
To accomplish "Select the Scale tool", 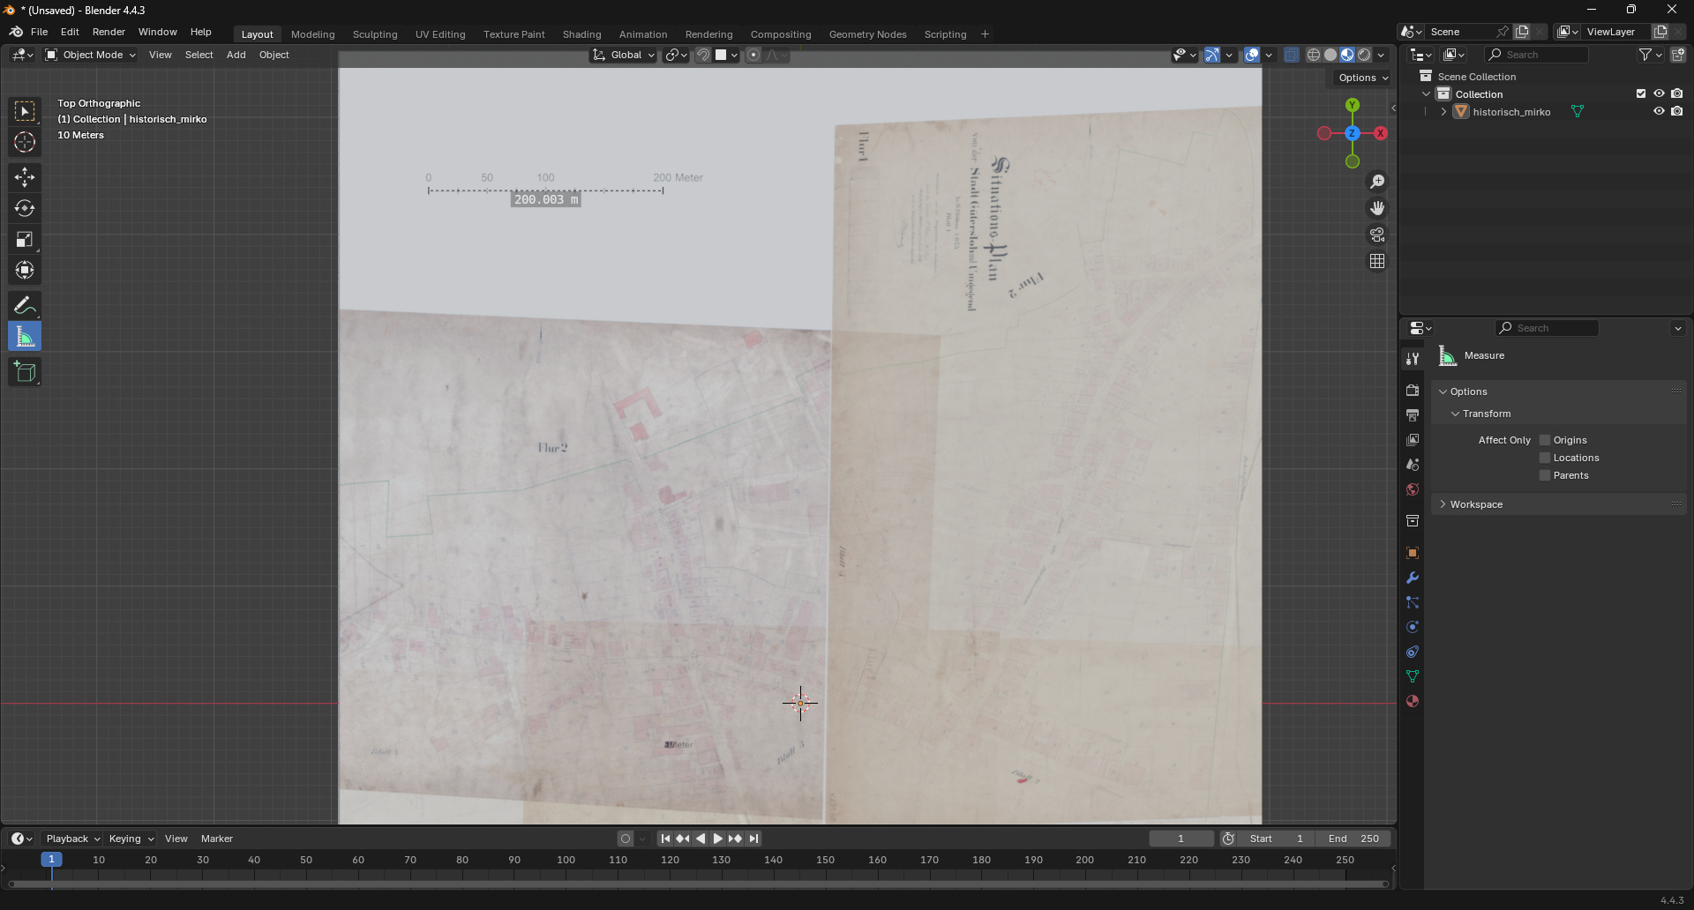I will pos(25,240).
